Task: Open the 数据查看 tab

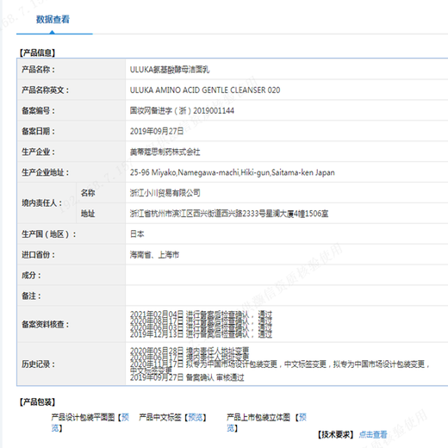Action: click(x=53, y=20)
